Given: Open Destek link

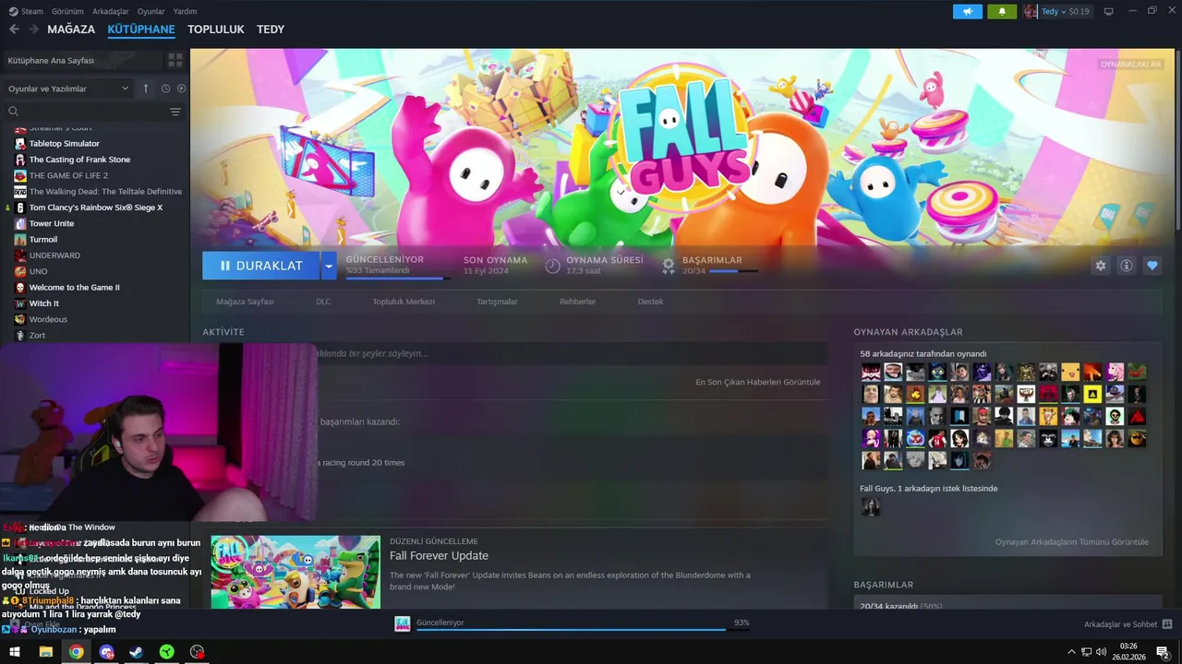Looking at the screenshot, I should pos(650,302).
